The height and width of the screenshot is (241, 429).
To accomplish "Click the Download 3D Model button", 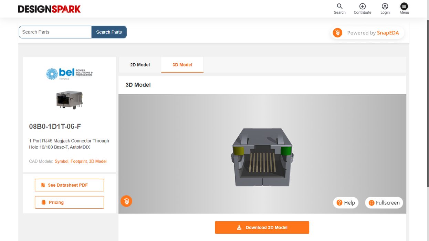I will click(x=262, y=227).
